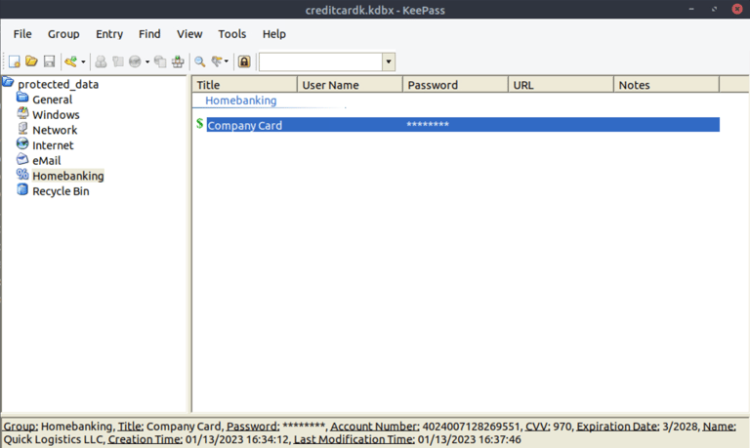The image size is (750, 448).
Task: Click the URL column header
Action: click(561, 85)
